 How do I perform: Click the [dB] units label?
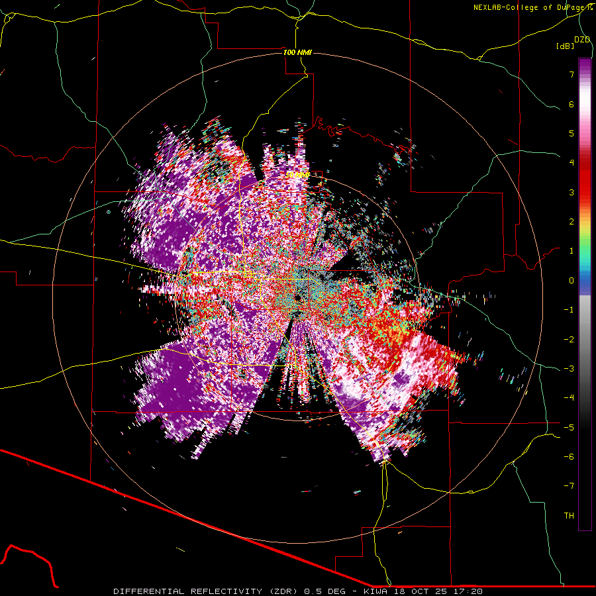pos(566,46)
